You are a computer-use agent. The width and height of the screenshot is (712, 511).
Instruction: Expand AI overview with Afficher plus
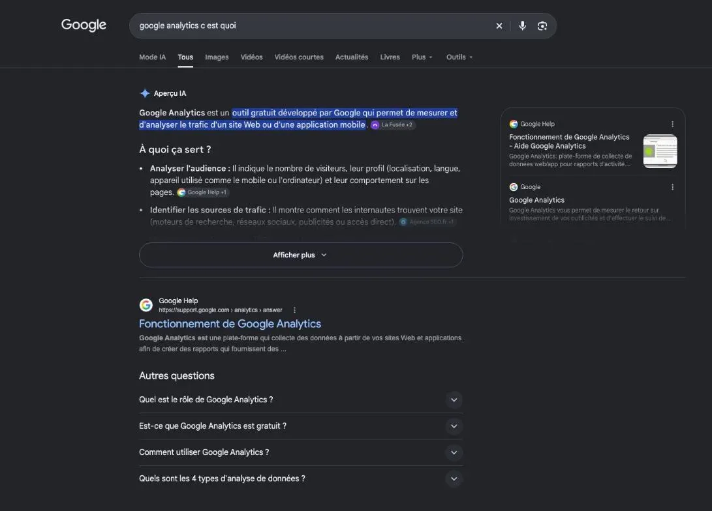tap(301, 255)
